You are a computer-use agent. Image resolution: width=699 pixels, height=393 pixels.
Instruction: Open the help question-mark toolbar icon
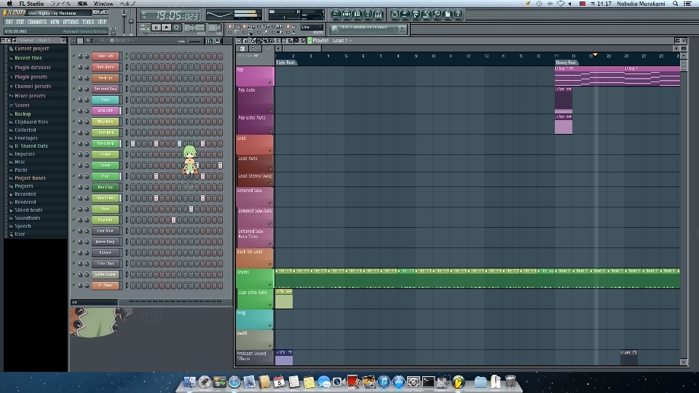coord(459,14)
